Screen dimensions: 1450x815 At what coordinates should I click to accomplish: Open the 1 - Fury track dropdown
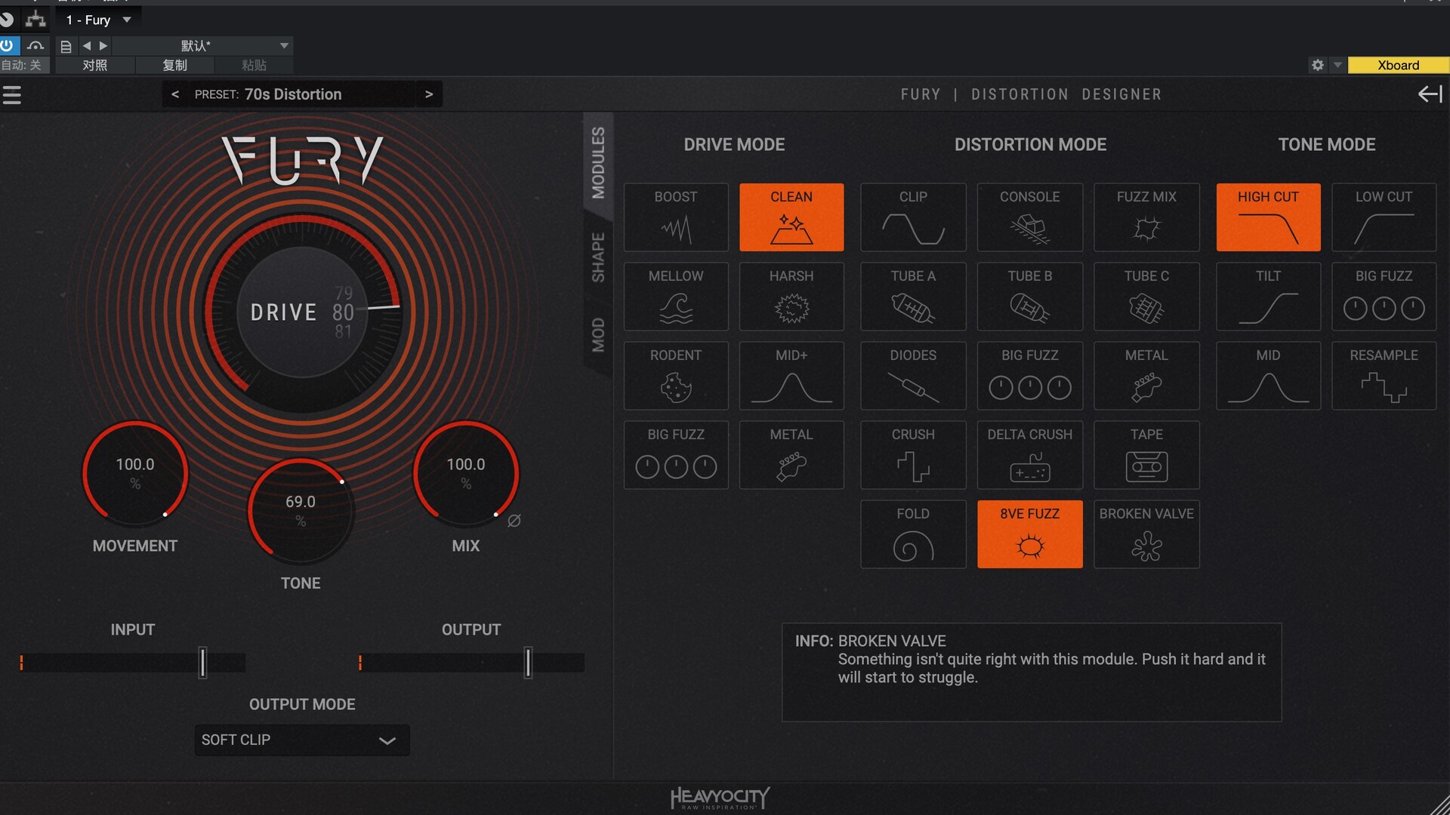click(x=98, y=20)
